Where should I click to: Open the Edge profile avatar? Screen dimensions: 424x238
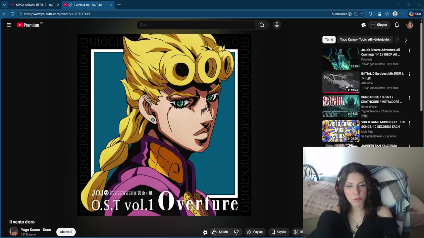(x=395, y=14)
